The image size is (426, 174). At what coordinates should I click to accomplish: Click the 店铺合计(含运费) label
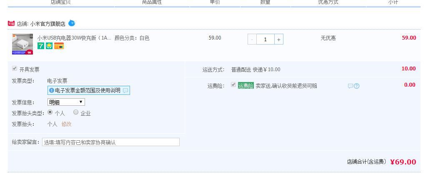point(366,162)
